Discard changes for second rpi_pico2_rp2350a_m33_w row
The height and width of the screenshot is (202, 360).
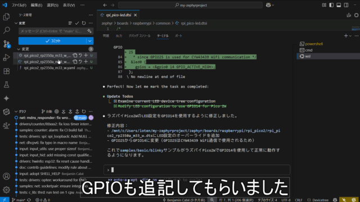(x=80, y=62)
